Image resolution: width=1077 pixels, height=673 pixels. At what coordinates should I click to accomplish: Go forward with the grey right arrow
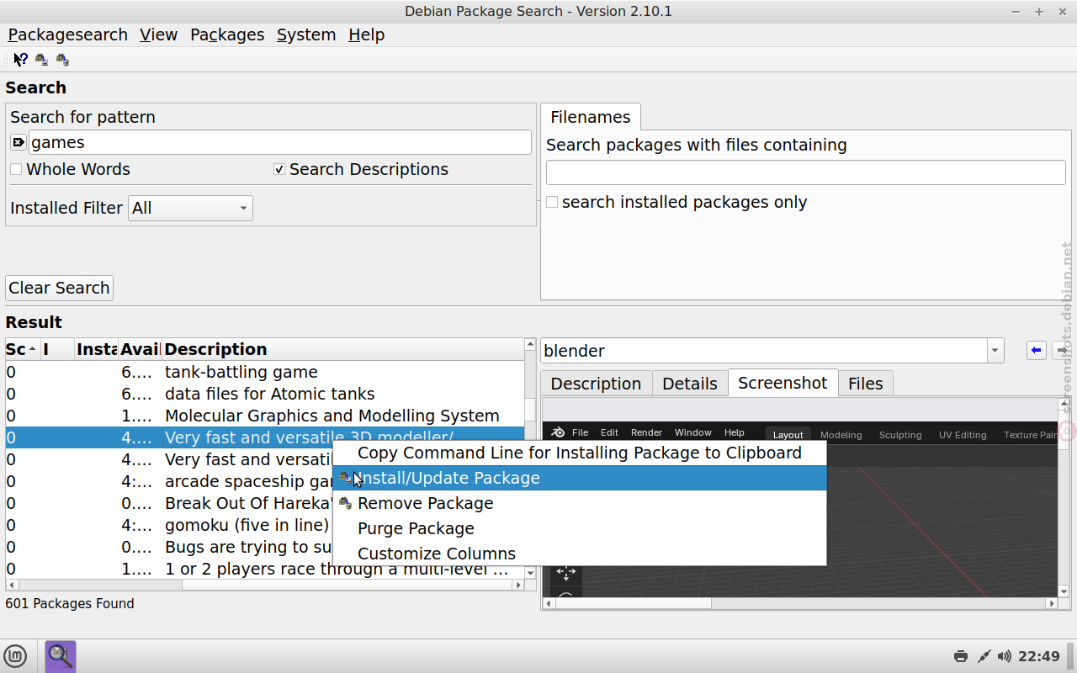(1062, 350)
